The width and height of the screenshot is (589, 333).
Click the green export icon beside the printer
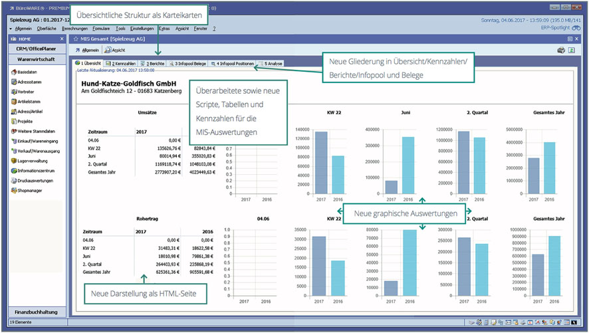coord(571,50)
